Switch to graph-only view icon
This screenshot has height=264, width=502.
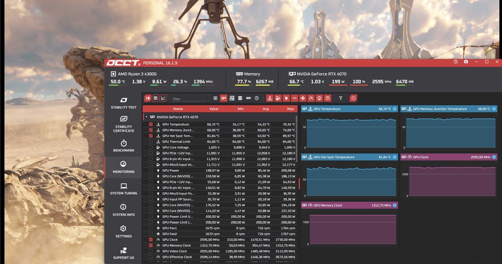tap(163, 98)
